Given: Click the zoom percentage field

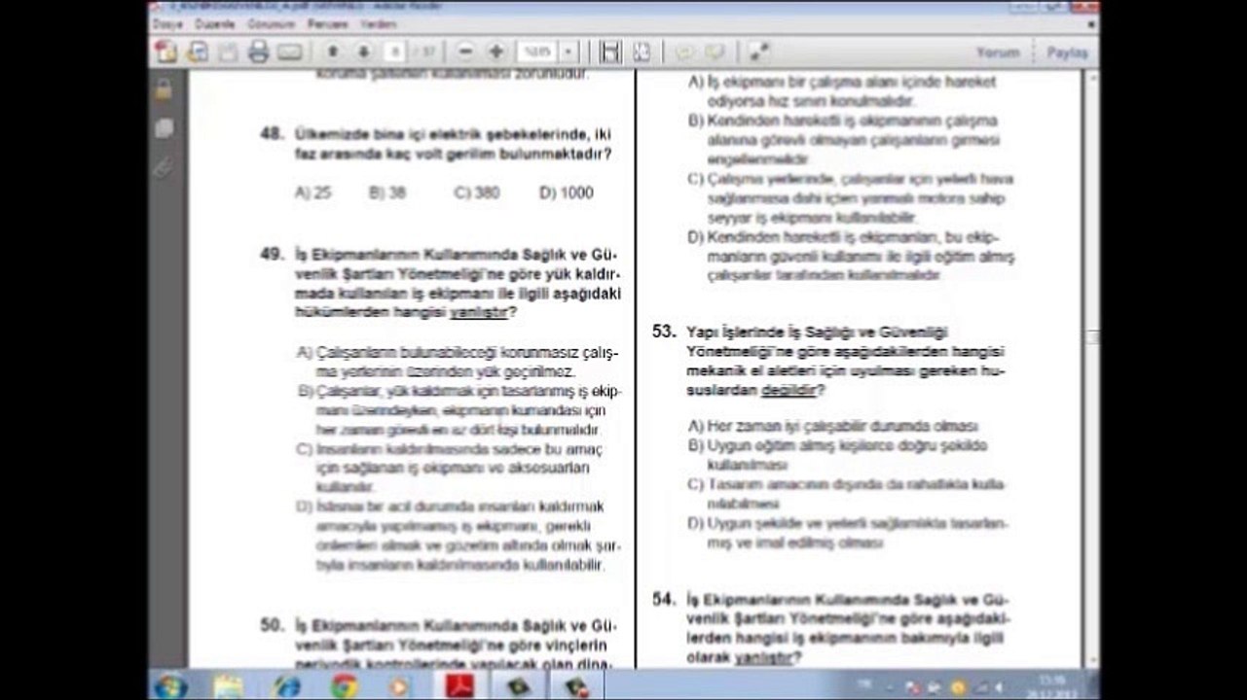Looking at the screenshot, I should [x=537, y=52].
